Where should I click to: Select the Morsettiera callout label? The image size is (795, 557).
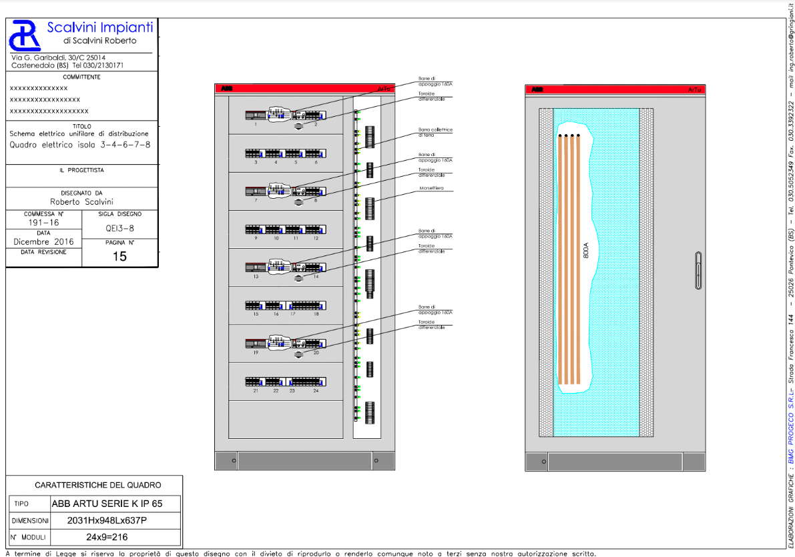[431, 189]
